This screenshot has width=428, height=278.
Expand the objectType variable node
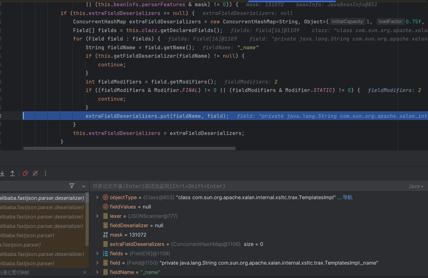[x=97, y=197]
